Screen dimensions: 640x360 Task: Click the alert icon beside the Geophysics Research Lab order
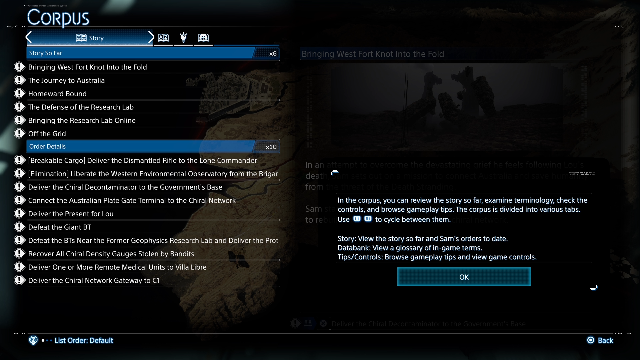pyautogui.click(x=20, y=240)
